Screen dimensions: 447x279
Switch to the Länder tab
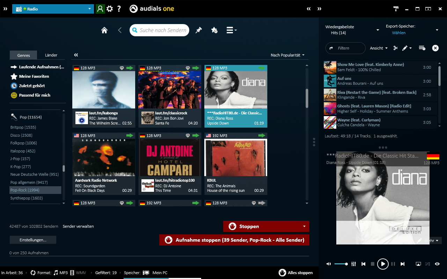(51, 55)
